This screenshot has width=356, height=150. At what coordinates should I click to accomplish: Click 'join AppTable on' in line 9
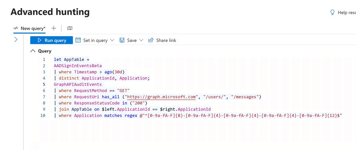click(x=79, y=109)
